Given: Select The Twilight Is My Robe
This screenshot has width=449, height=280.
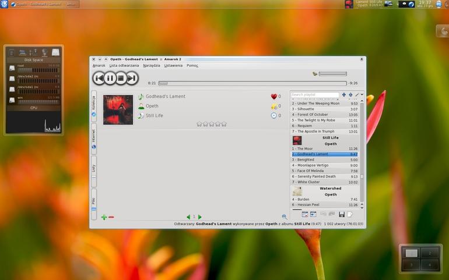Looking at the screenshot, I should pyautogui.click(x=325, y=120).
